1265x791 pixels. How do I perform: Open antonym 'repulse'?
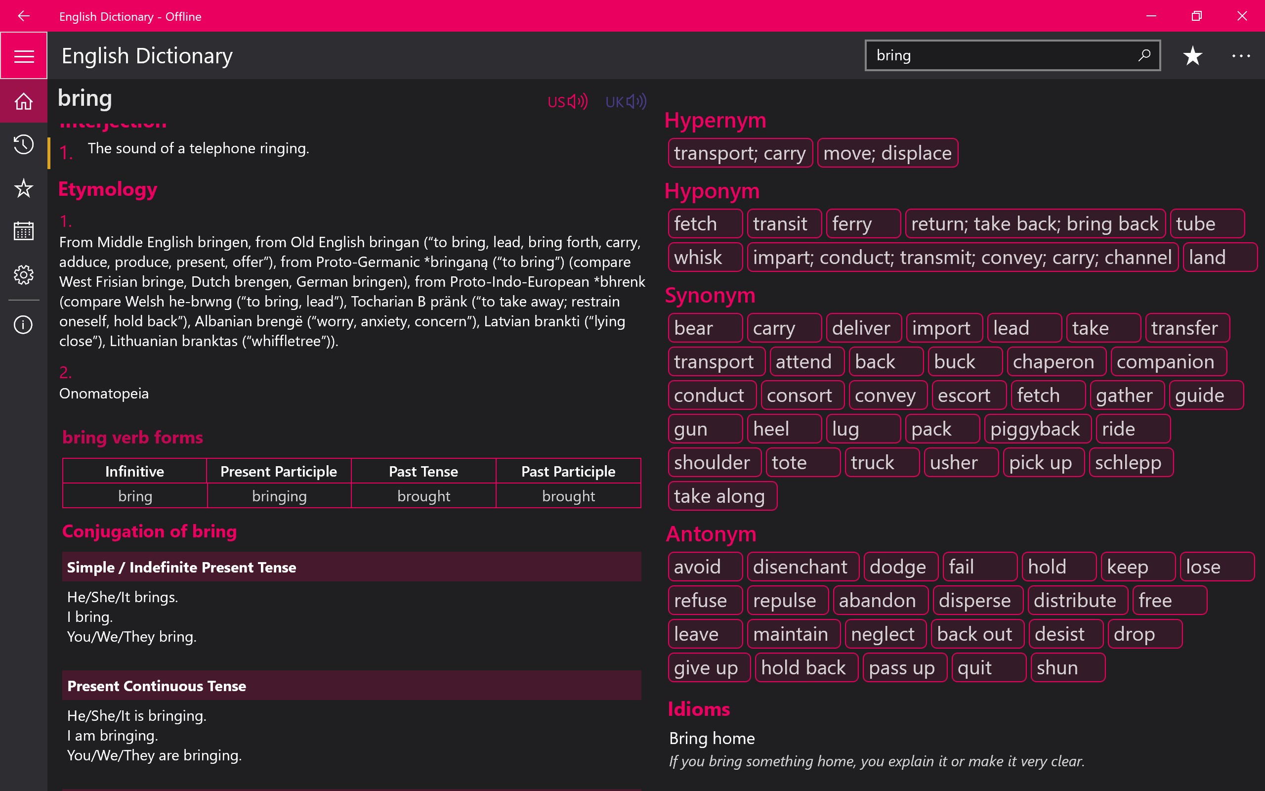pos(788,600)
